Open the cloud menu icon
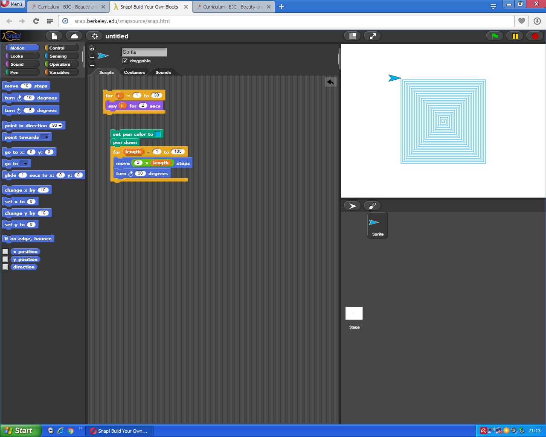The height and width of the screenshot is (437, 546). (x=74, y=36)
